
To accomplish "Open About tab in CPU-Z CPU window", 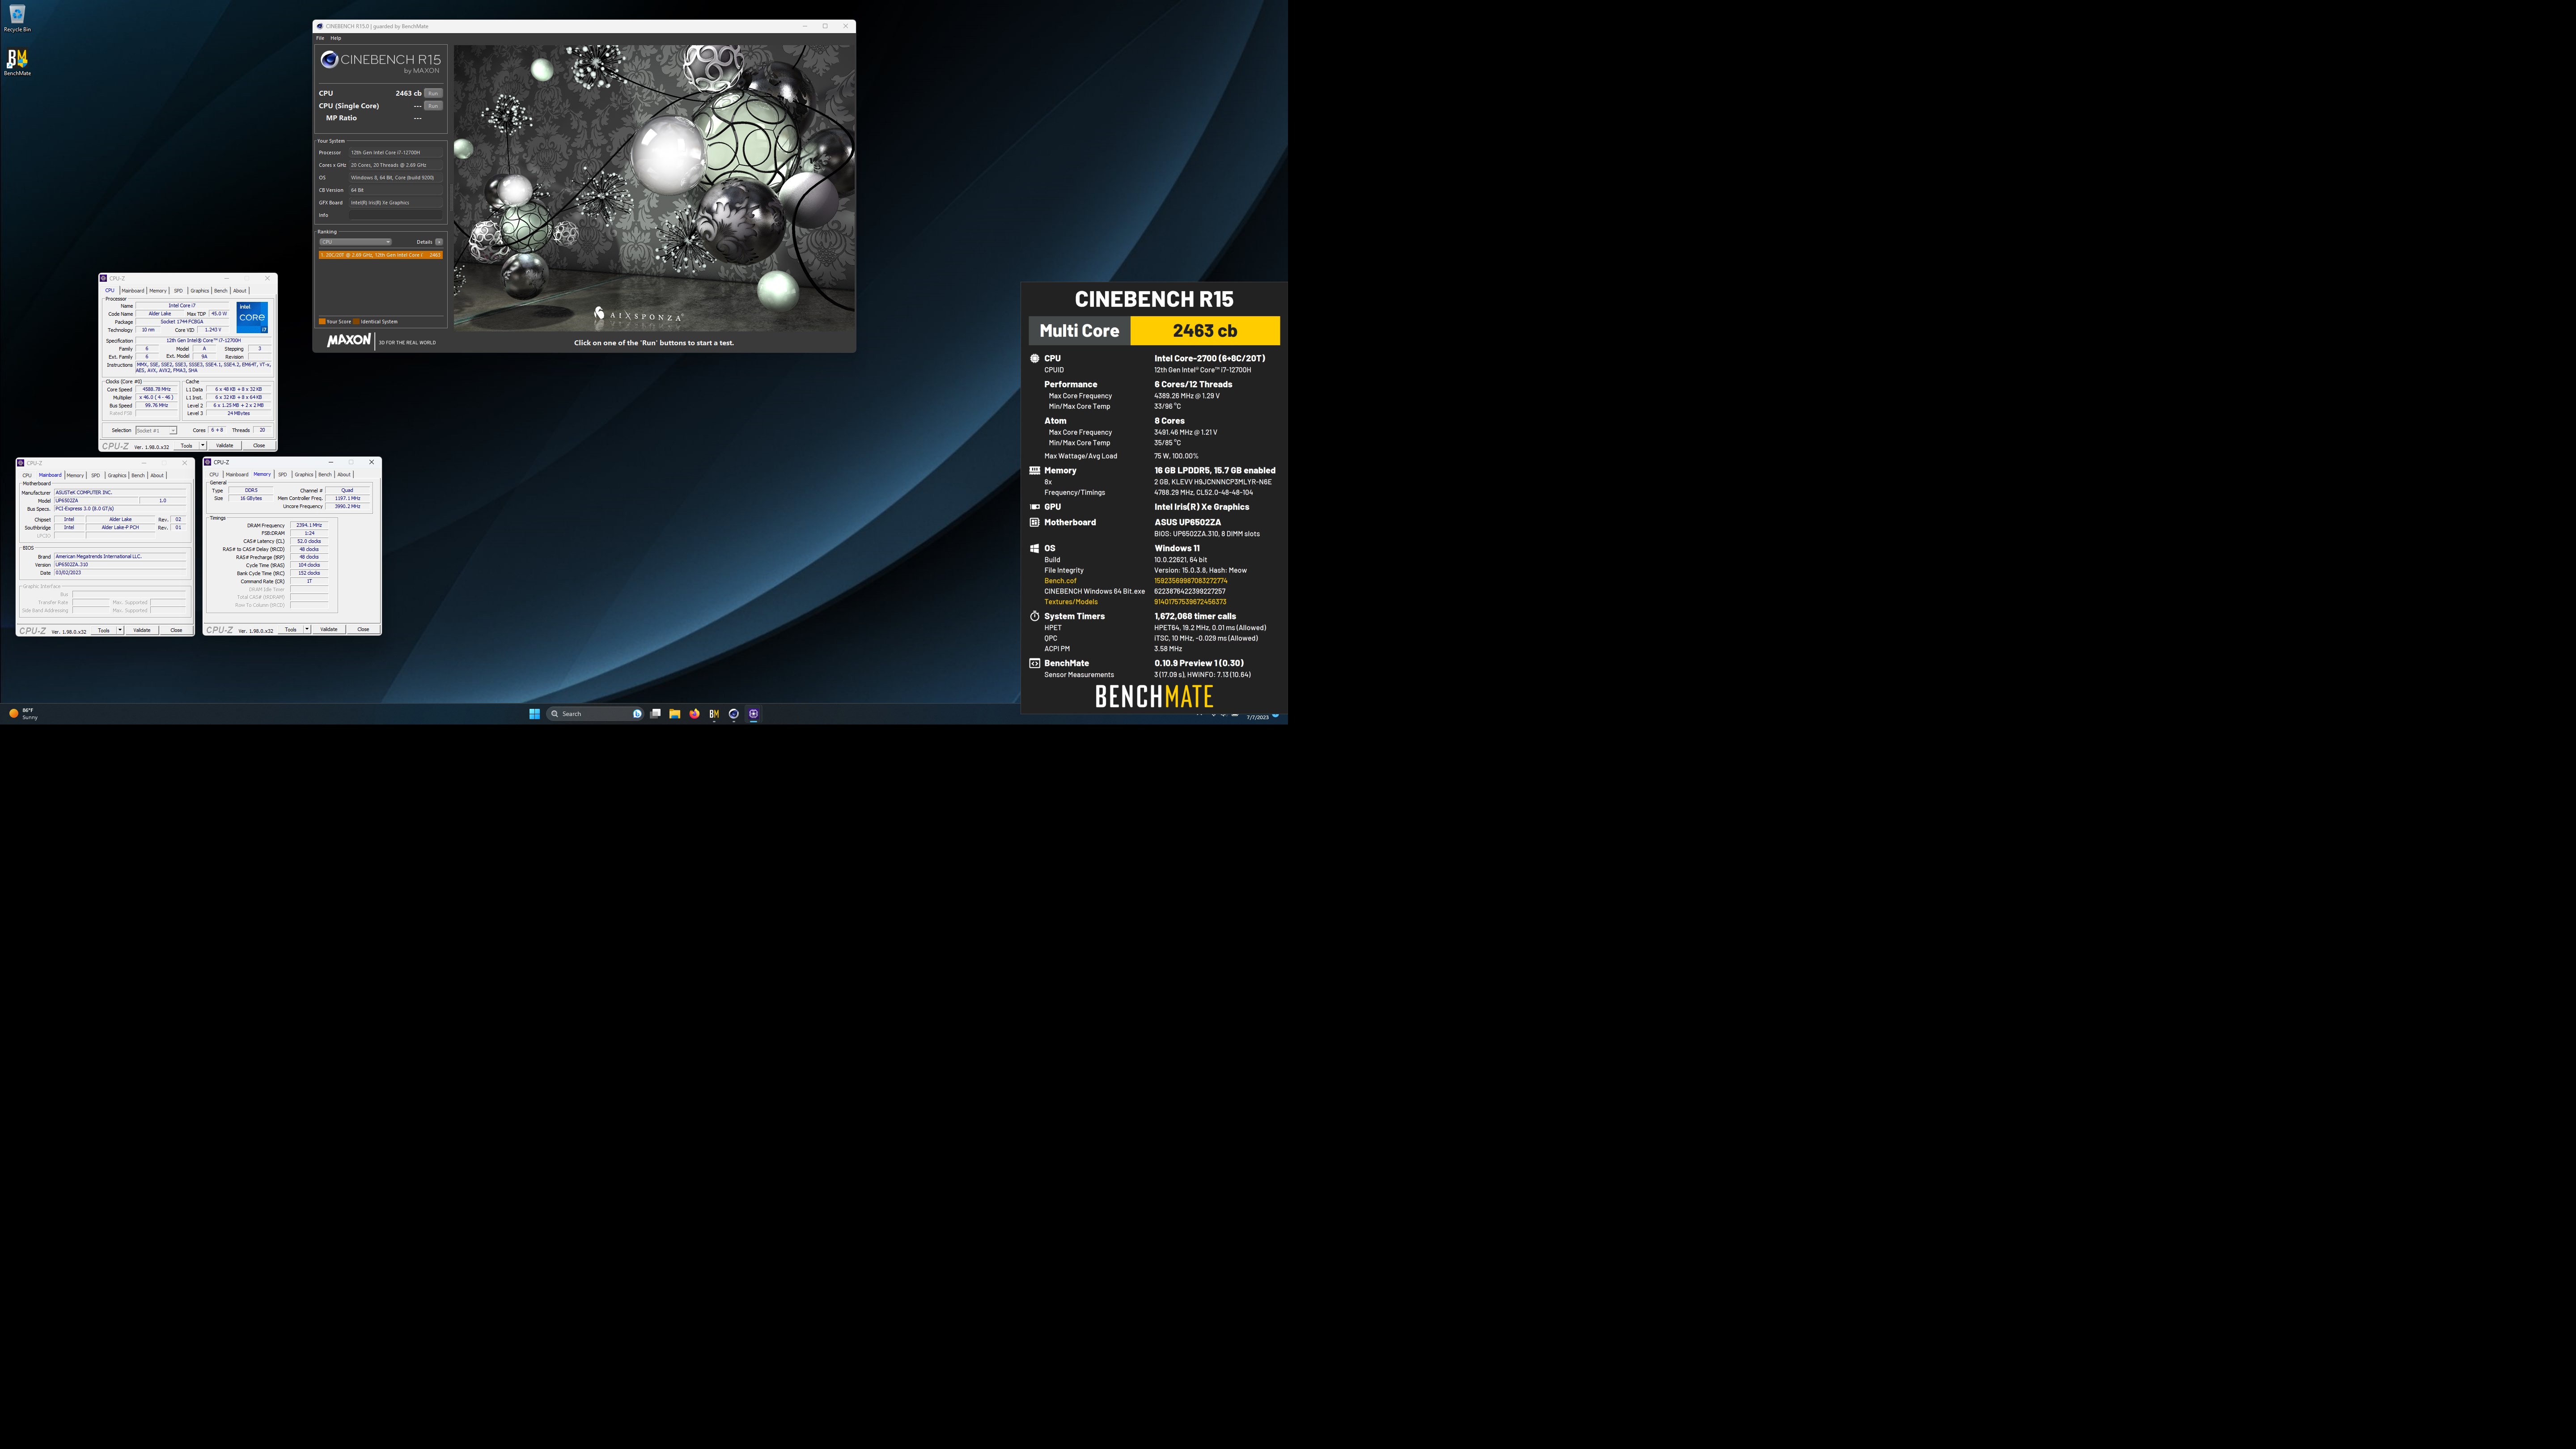I will coord(240,291).
